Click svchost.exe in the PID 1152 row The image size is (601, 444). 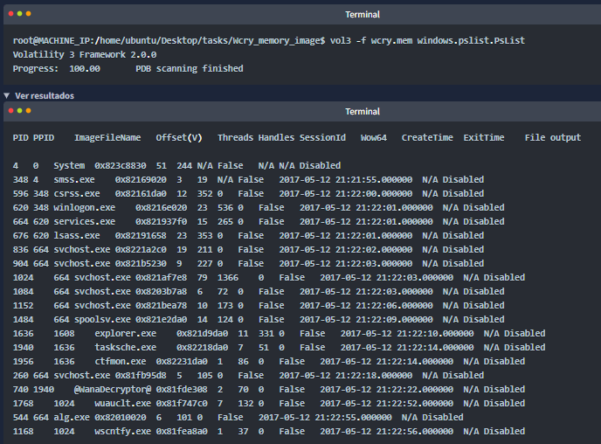coord(102,306)
